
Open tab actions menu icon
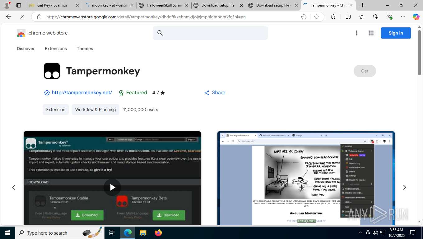point(19,5)
